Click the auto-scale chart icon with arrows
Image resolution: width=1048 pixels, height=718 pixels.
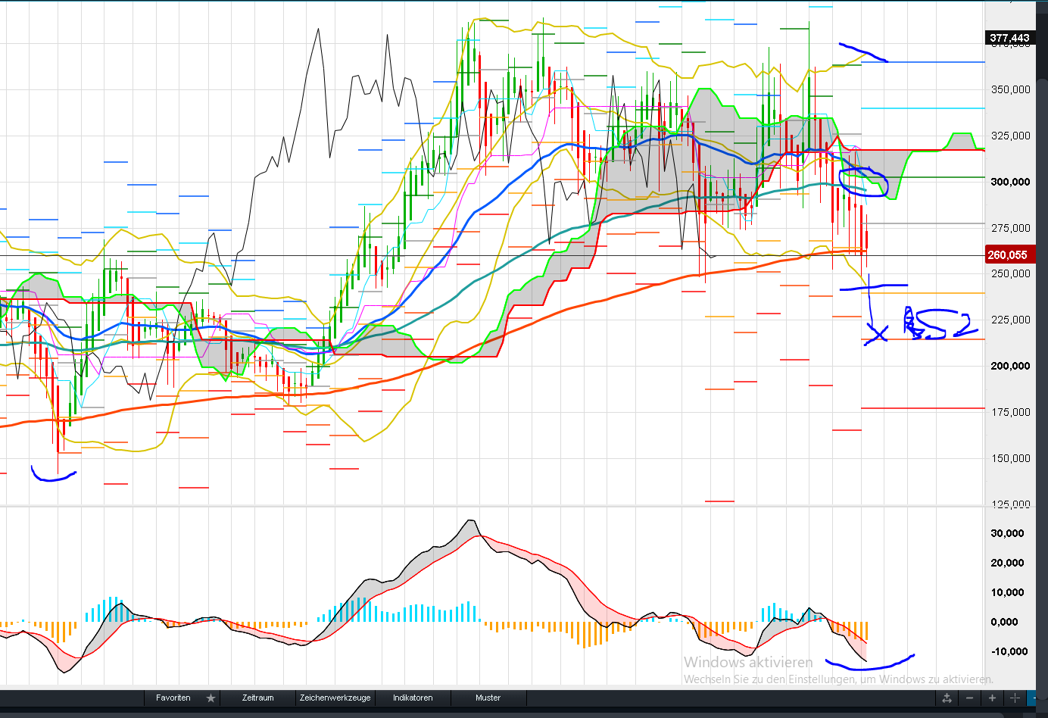pyautogui.click(x=947, y=698)
